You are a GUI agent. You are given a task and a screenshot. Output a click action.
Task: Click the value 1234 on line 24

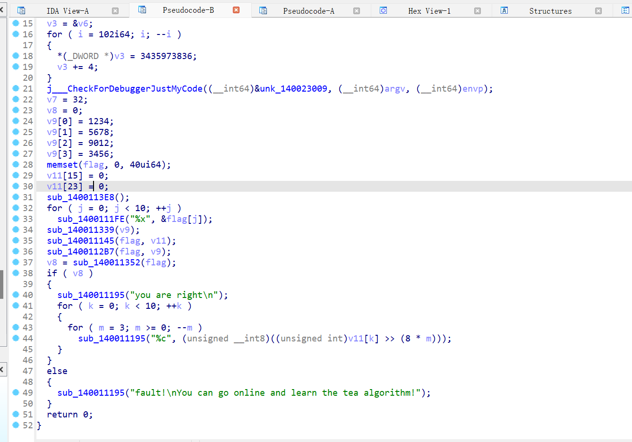click(99, 121)
